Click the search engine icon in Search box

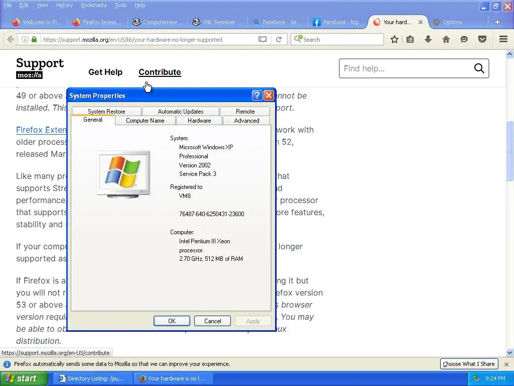click(x=298, y=39)
